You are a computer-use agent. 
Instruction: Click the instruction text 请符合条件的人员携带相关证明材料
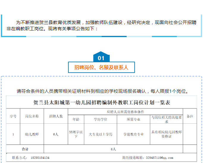[x=103, y=91]
